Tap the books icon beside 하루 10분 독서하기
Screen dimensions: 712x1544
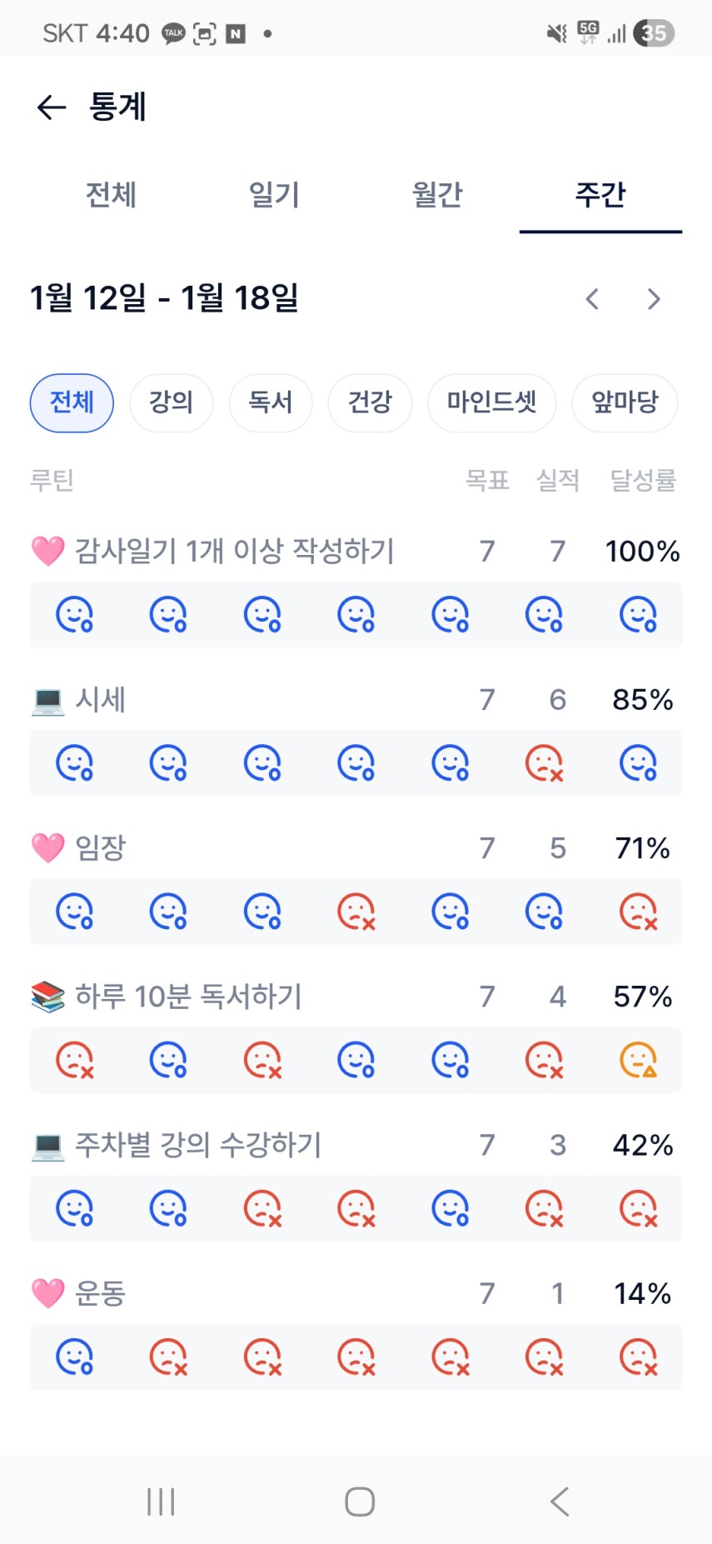47,997
